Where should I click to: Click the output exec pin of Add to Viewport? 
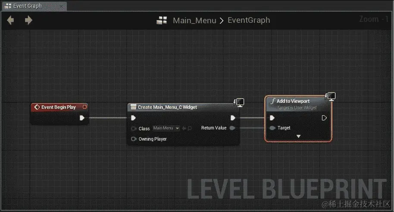(x=324, y=118)
